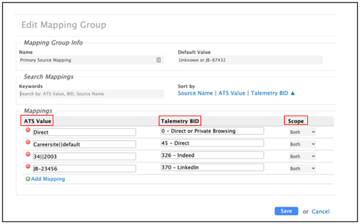The height and width of the screenshot is (224, 360).
Task: Click the Add Mapping link
Action: click(x=48, y=179)
